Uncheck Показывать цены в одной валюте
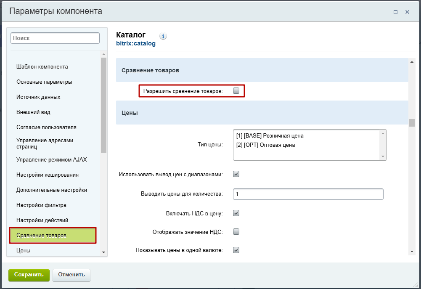 236,250
